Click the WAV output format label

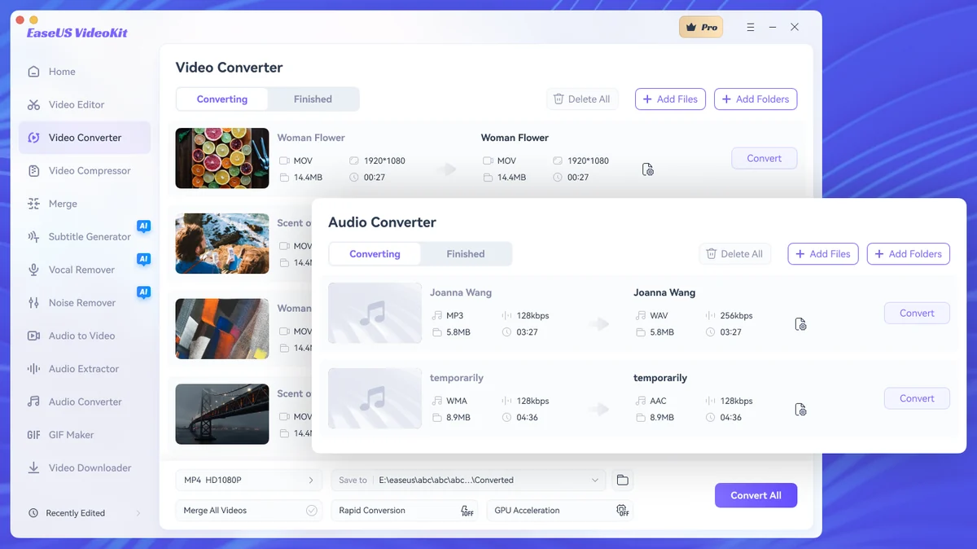(x=659, y=316)
